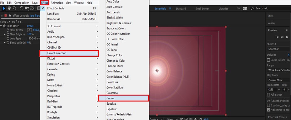Screen dimensions: 291x120
Task: Open the Skip frames dropdown
Action: click(286, 89)
